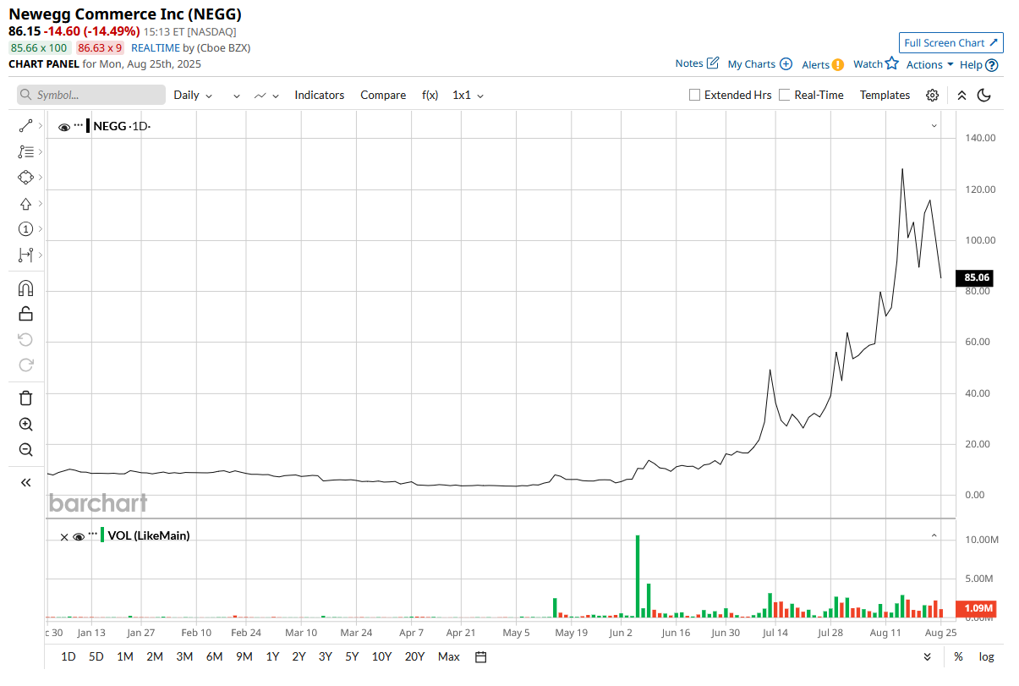The height and width of the screenshot is (686, 1019).
Task: Select the 5D time range
Action: click(x=96, y=656)
